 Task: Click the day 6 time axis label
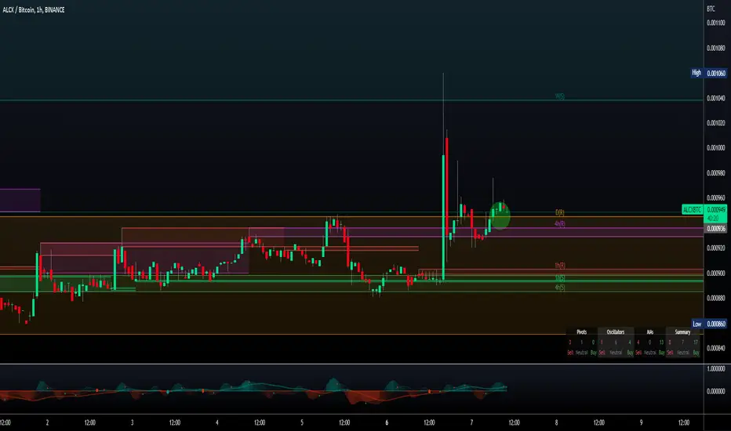387,422
